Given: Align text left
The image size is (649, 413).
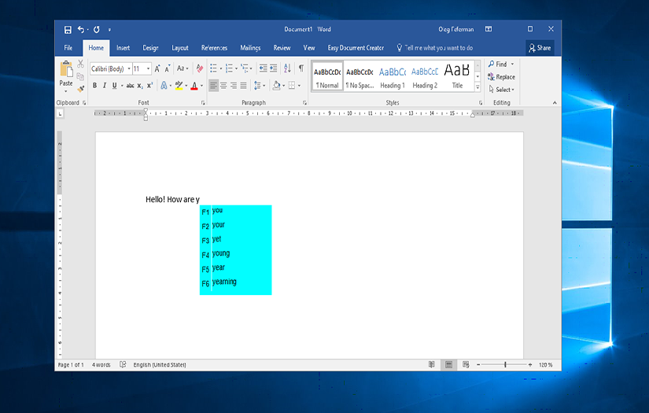Looking at the screenshot, I should coord(213,86).
